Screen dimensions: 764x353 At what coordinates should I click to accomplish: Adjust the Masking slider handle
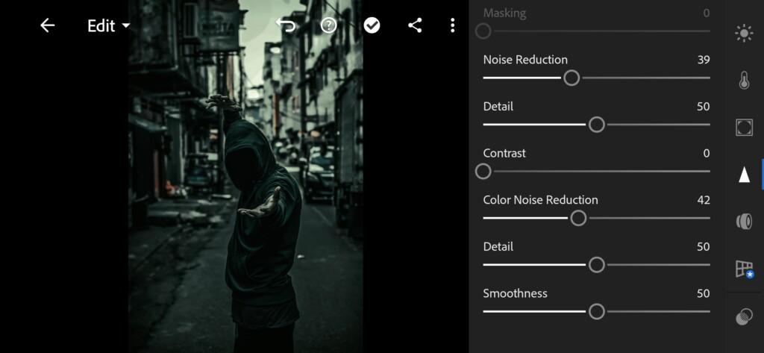(483, 31)
